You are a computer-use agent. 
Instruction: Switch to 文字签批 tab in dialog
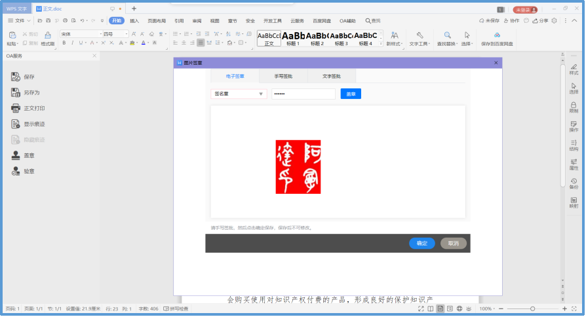click(x=332, y=76)
